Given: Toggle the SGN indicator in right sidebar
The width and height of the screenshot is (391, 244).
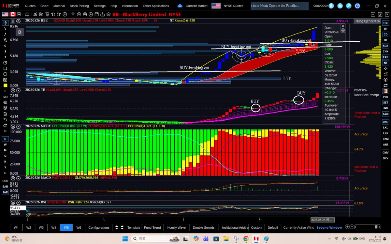Looking at the screenshot, I should pyautogui.click(x=385, y=46).
